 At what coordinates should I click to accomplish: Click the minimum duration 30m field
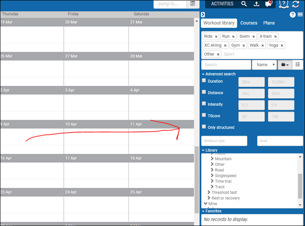pyautogui.click(x=251, y=82)
